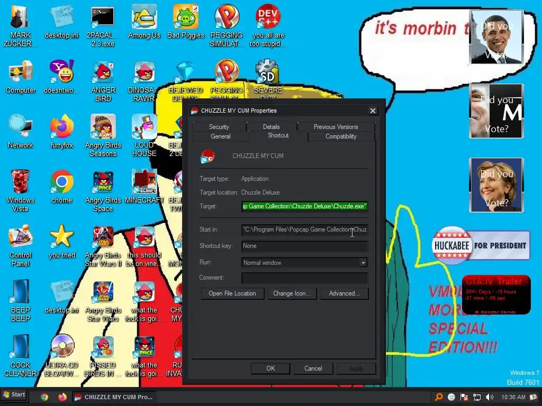The height and width of the screenshot is (406, 542).
Task: Click the Change Icon... button
Action: [x=292, y=293]
